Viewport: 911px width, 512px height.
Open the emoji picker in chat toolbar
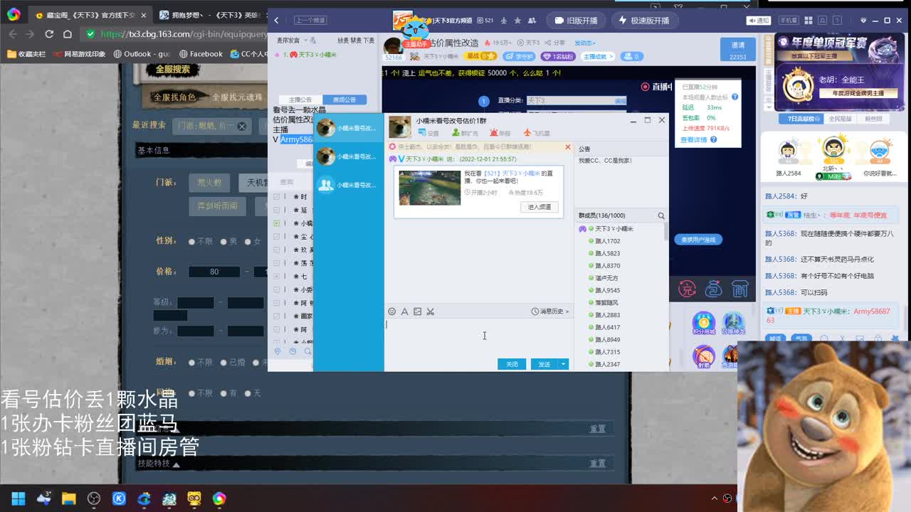coord(392,311)
